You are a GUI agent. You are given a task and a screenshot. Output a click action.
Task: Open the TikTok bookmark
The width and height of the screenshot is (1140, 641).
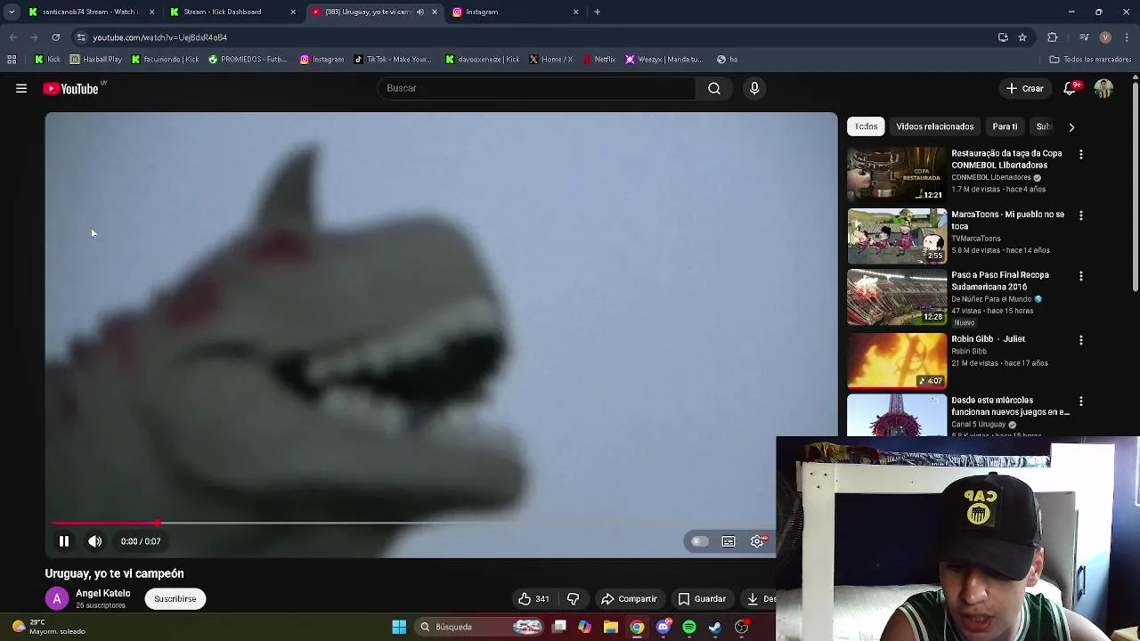click(393, 60)
